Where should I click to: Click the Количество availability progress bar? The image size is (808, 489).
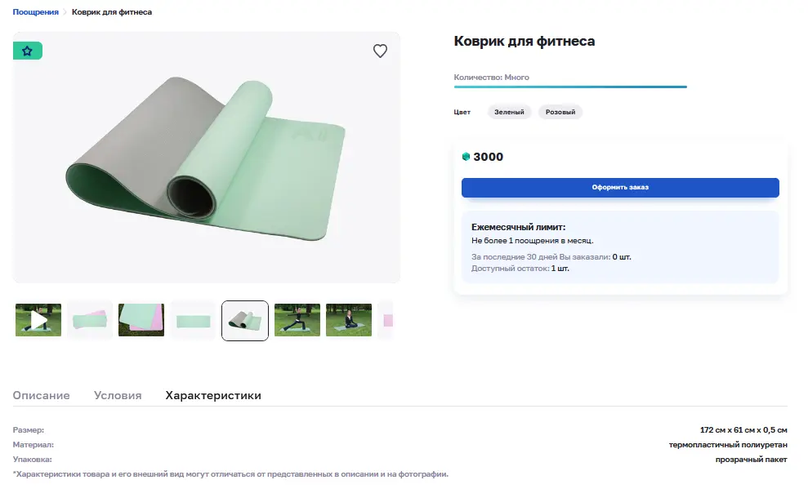tap(570, 87)
